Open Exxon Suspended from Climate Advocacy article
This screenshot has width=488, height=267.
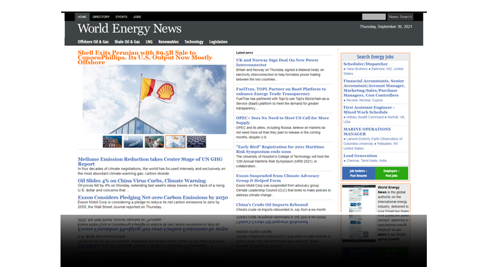click(278, 178)
